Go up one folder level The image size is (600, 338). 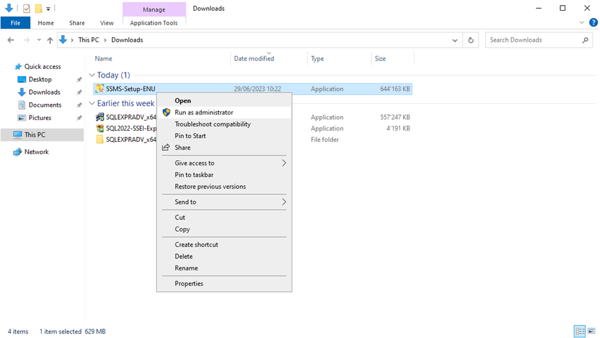point(50,40)
